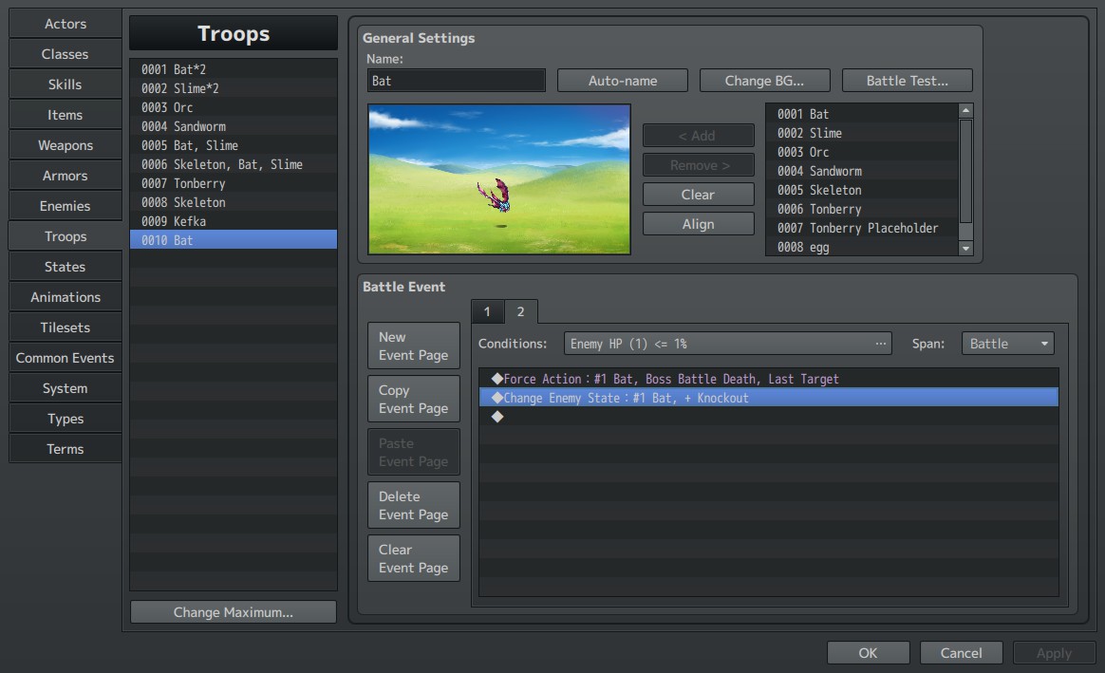Select the Force Action command line
This screenshot has width=1105, height=673.
click(x=769, y=379)
